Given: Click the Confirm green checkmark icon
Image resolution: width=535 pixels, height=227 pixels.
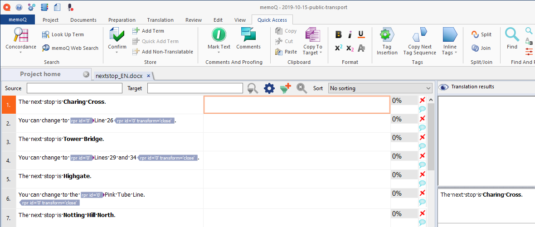Looking at the screenshot, I should pyautogui.click(x=117, y=35).
